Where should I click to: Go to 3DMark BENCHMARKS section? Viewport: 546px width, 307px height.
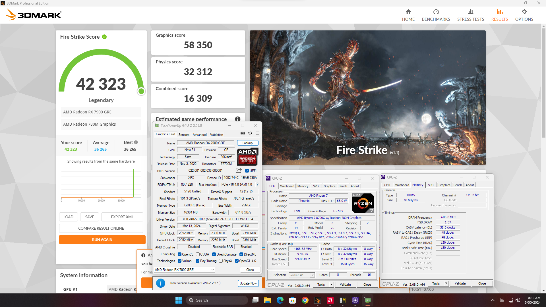(x=436, y=15)
